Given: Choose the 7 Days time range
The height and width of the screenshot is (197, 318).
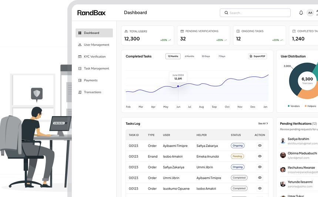Looking at the screenshot, I should coord(222,56).
